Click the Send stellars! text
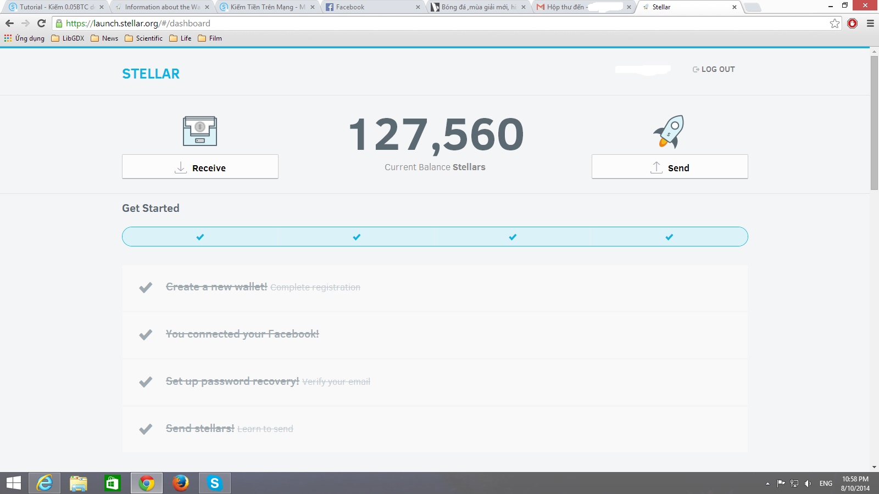The width and height of the screenshot is (879, 494). coord(200,429)
